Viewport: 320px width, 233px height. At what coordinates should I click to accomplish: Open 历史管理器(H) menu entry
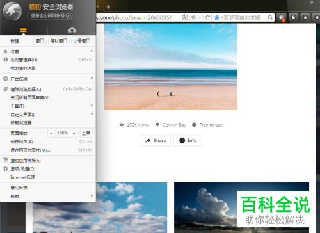coord(48,60)
